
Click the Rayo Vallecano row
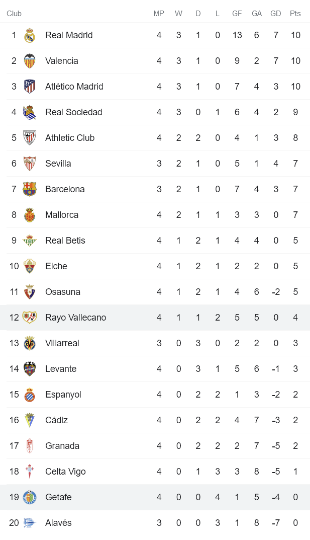tap(76, 318)
